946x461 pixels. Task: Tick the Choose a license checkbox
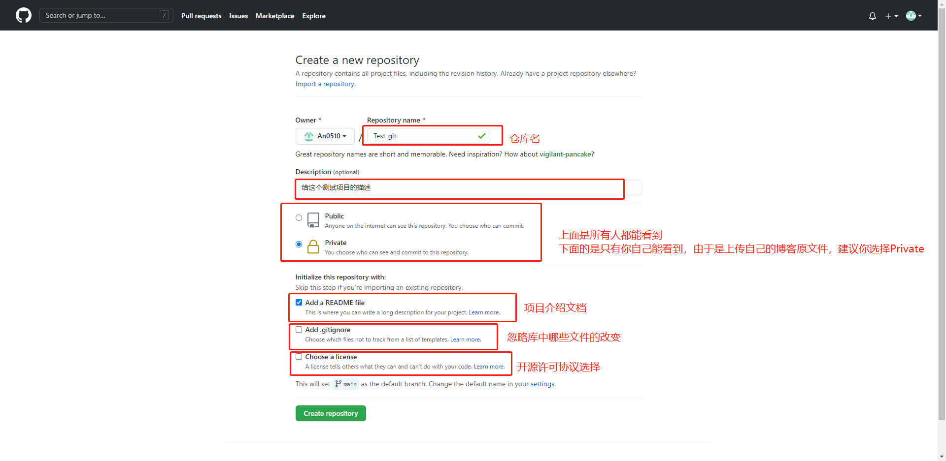coord(299,357)
